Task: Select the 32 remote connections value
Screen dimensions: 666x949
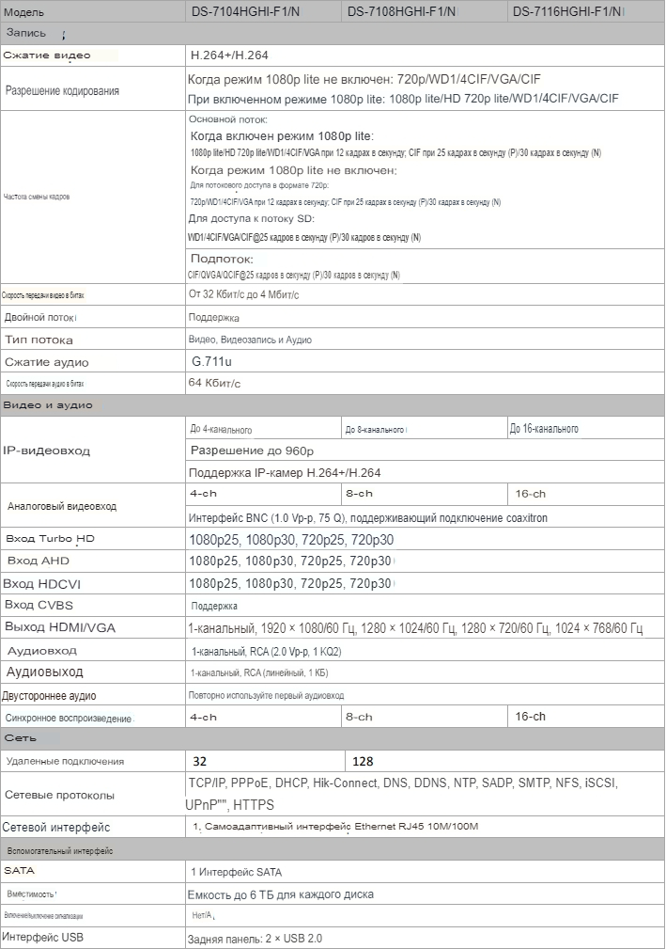Action: [x=200, y=762]
